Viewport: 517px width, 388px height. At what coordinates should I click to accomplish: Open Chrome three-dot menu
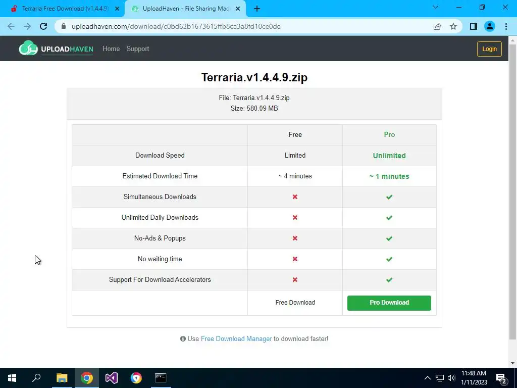click(506, 26)
